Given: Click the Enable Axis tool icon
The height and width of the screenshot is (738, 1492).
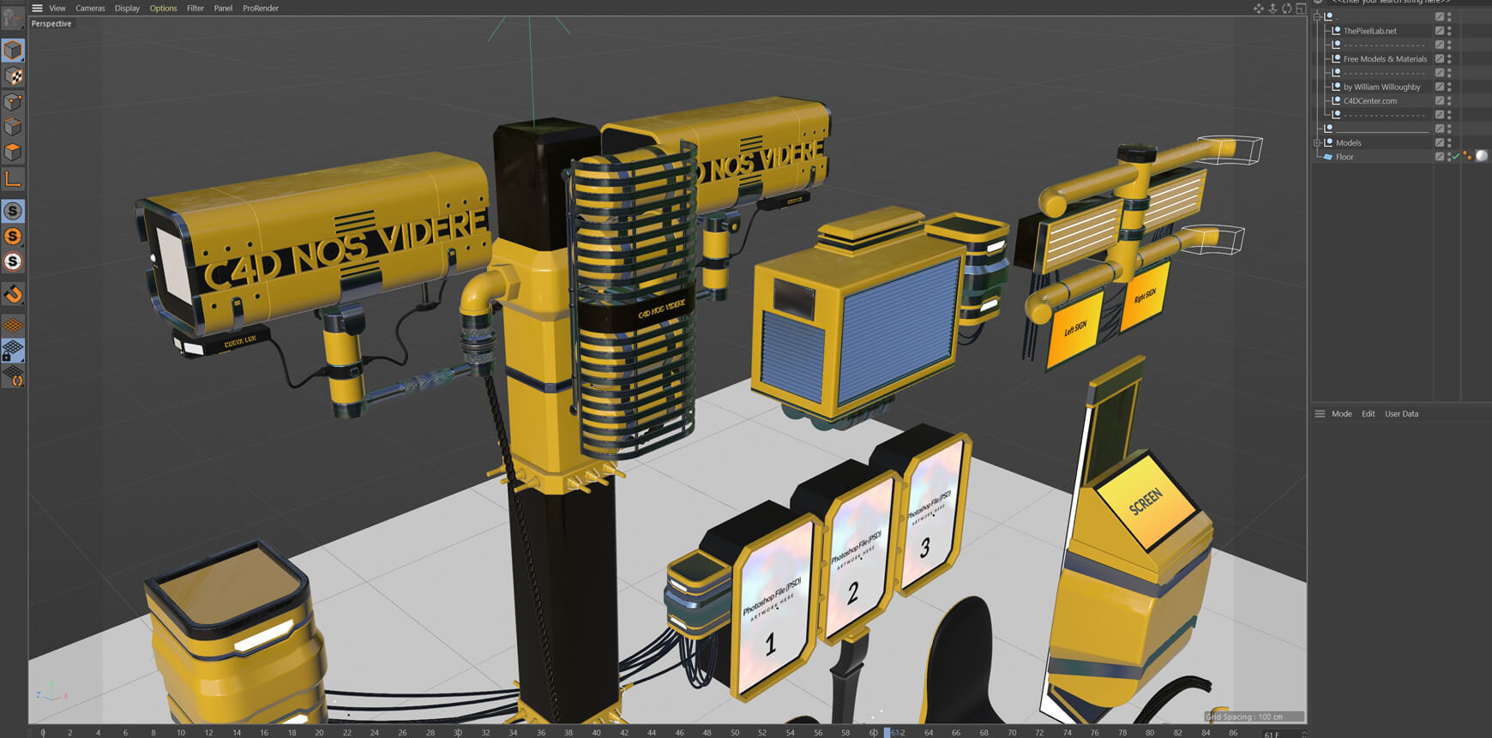Looking at the screenshot, I should pos(13,179).
